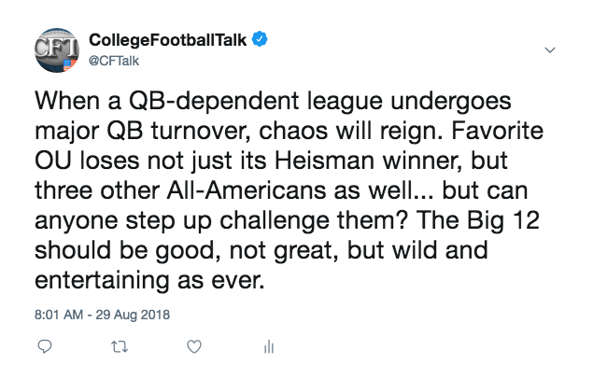
Task: Open the 8:01 AM timestamp permalink
Action: click(x=59, y=315)
